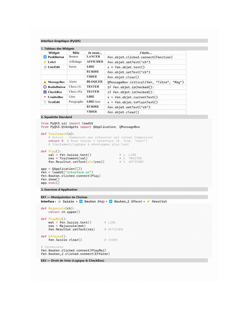
Task: Click the line 'fen.show()'
Action: click(x=50, y=179)
